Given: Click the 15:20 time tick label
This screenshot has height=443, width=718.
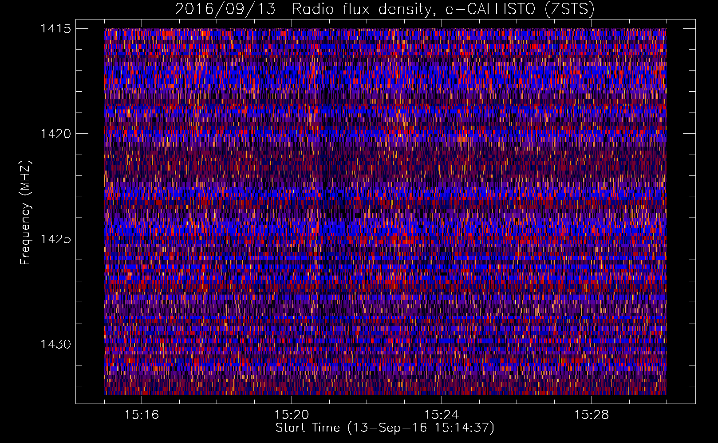Looking at the screenshot, I should click(x=292, y=415).
